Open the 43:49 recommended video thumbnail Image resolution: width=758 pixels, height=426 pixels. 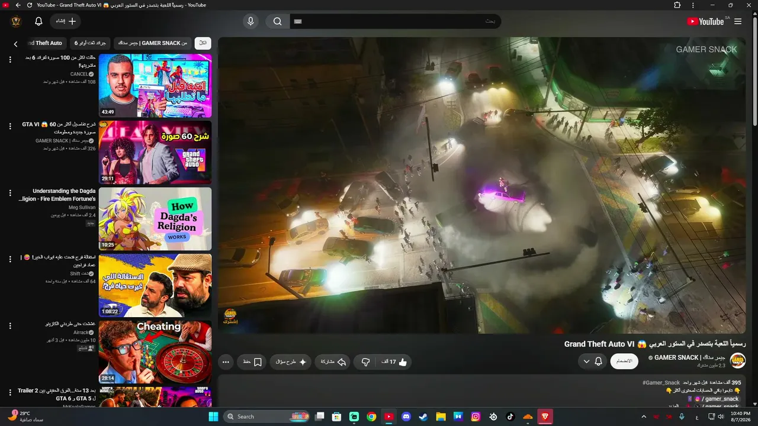pos(155,86)
